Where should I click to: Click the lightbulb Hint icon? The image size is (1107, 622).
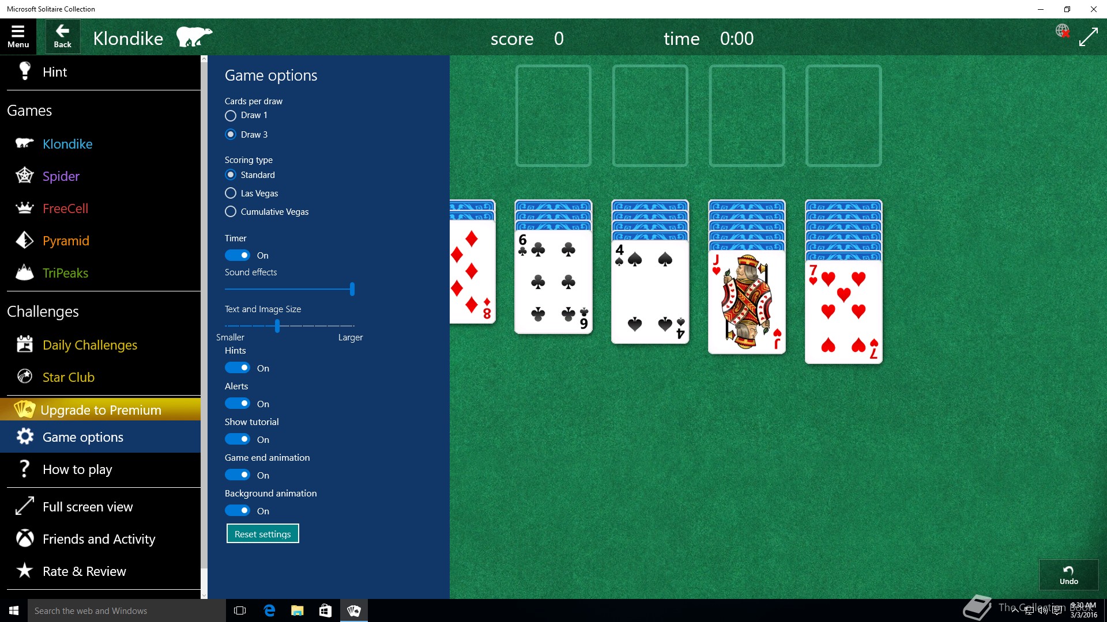(x=24, y=71)
